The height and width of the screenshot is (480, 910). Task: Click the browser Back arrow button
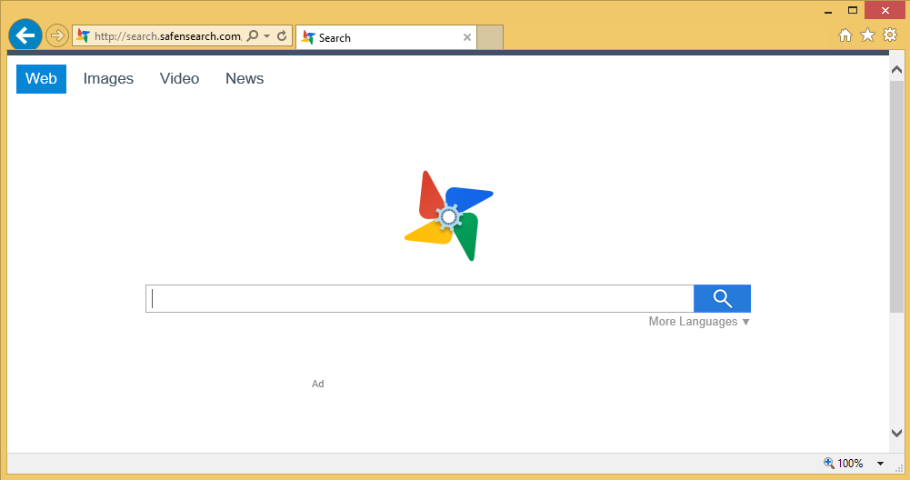[x=25, y=35]
